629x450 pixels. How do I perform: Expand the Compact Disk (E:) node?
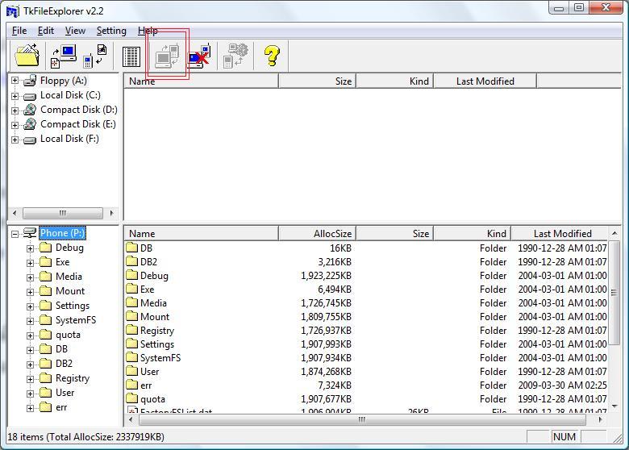point(15,125)
